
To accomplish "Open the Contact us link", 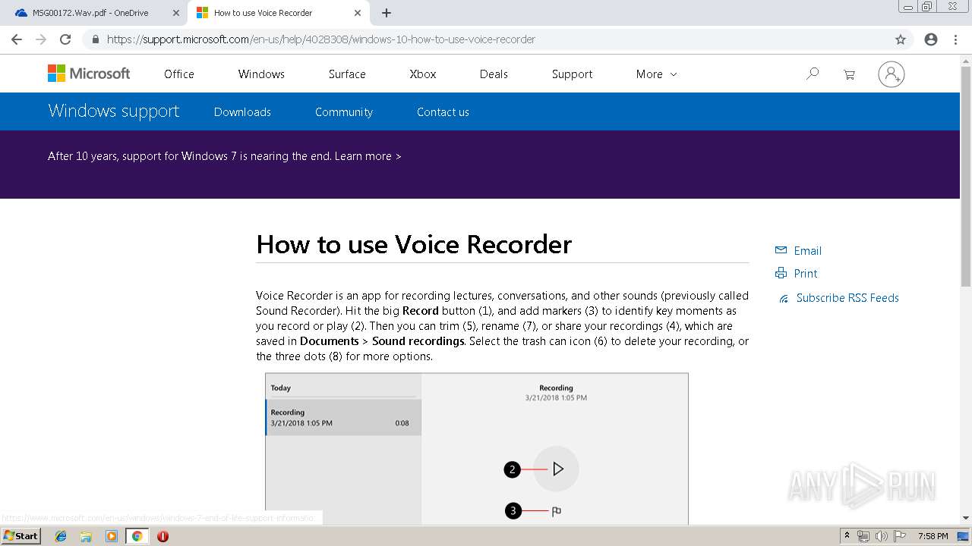I will point(443,111).
